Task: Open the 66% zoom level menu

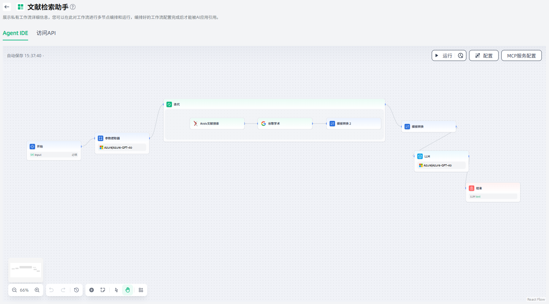Action: (x=24, y=290)
